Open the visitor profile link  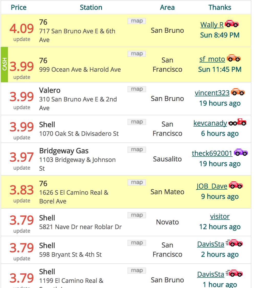[220, 217]
